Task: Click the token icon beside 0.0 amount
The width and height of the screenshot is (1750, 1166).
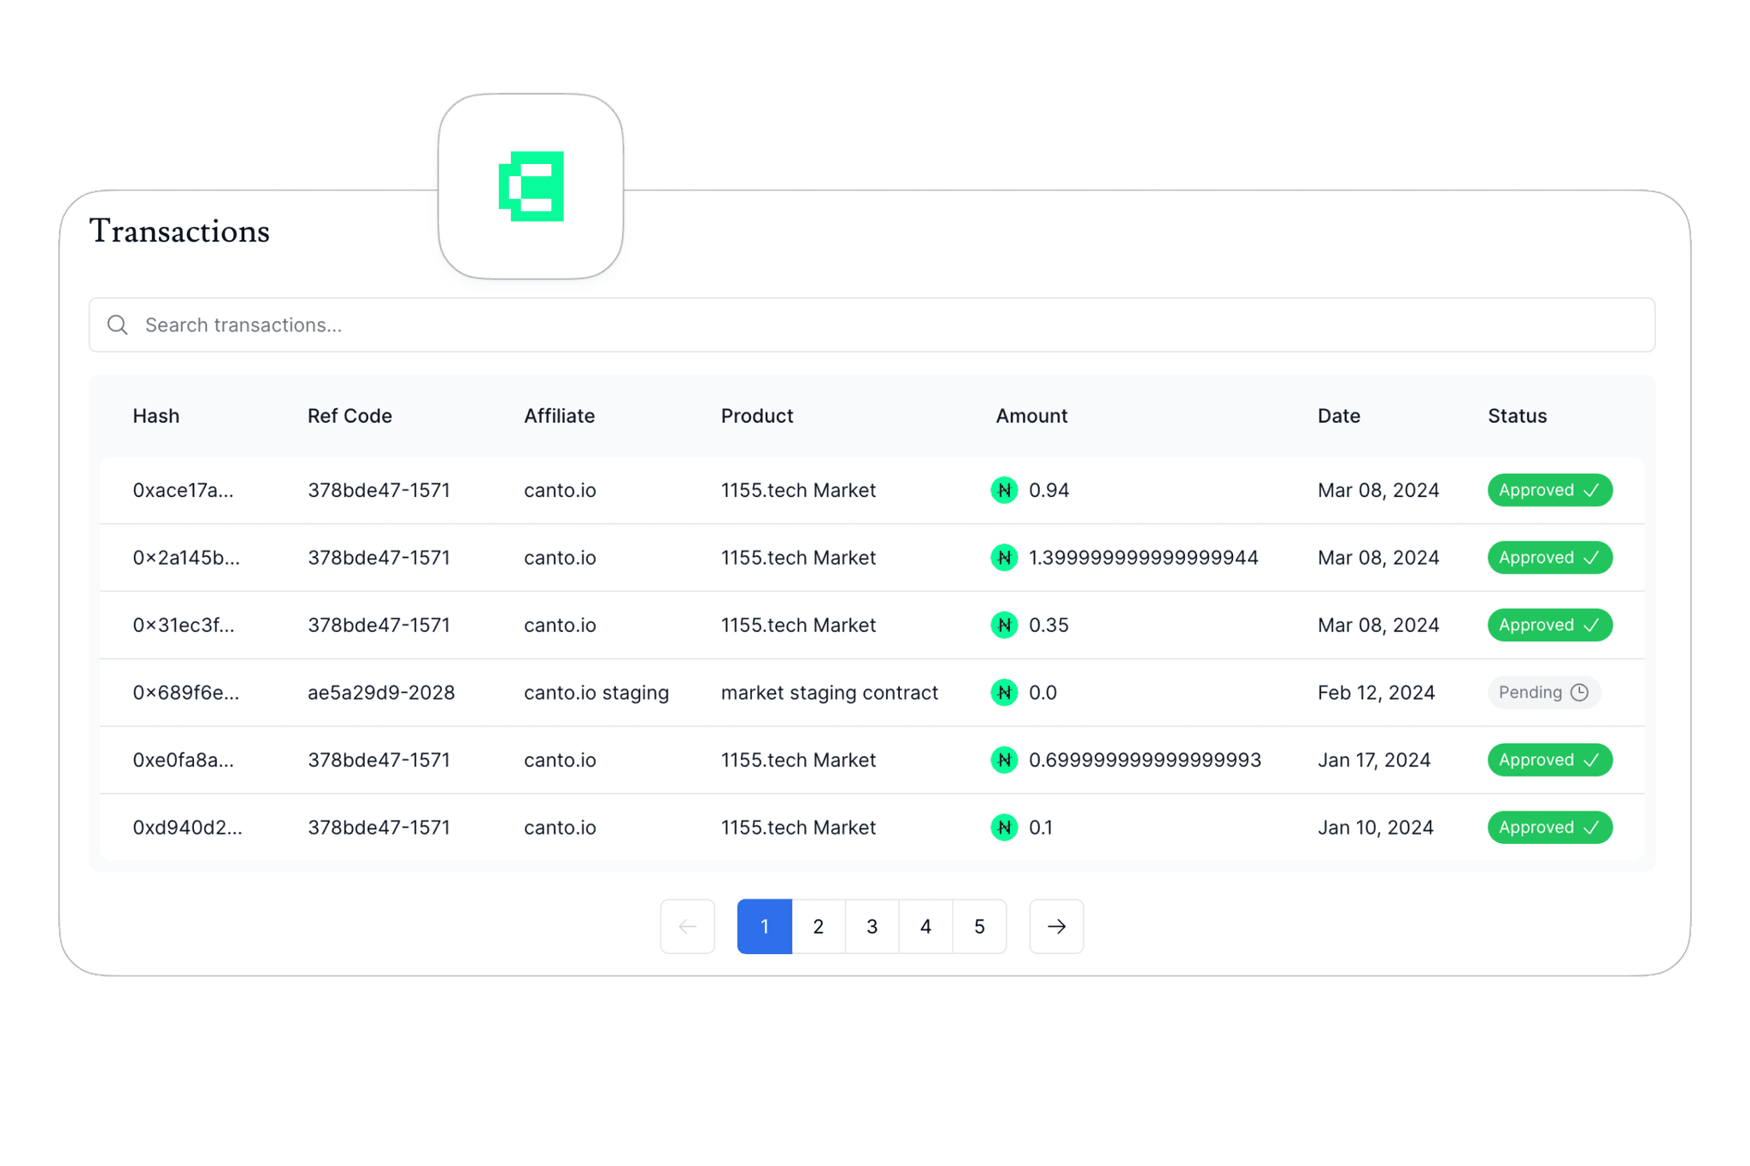Action: 1004,693
